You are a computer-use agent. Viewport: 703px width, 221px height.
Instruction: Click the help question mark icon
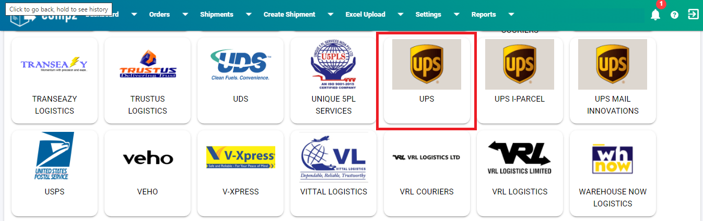point(674,15)
